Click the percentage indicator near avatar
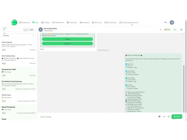Screen dimensions: 187x140 tap(166, 22)
